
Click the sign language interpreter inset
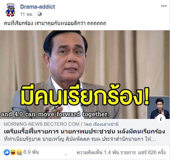[158, 107]
